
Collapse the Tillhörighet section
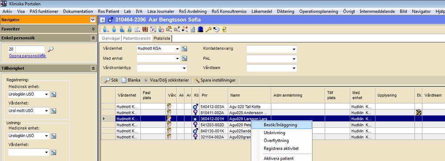click(93, 68)
